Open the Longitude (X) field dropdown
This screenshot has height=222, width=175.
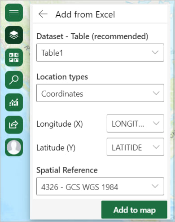pyautogui.click(x=136, y=124)
